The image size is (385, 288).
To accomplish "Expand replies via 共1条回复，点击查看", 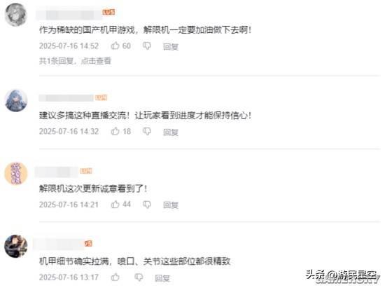I will click(75, 61).
